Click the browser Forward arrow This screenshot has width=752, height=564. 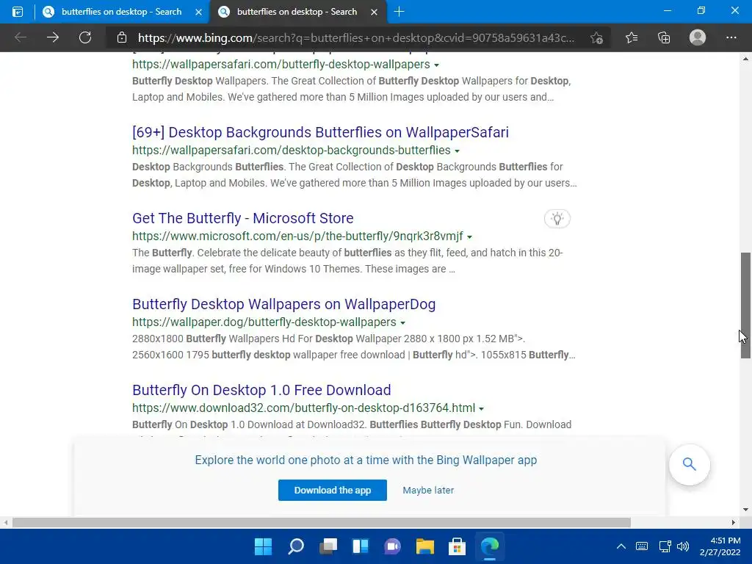[53, 37]
